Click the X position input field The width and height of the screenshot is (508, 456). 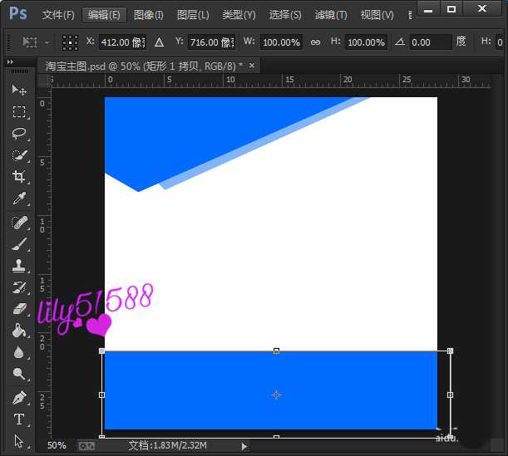pos(121,42)
